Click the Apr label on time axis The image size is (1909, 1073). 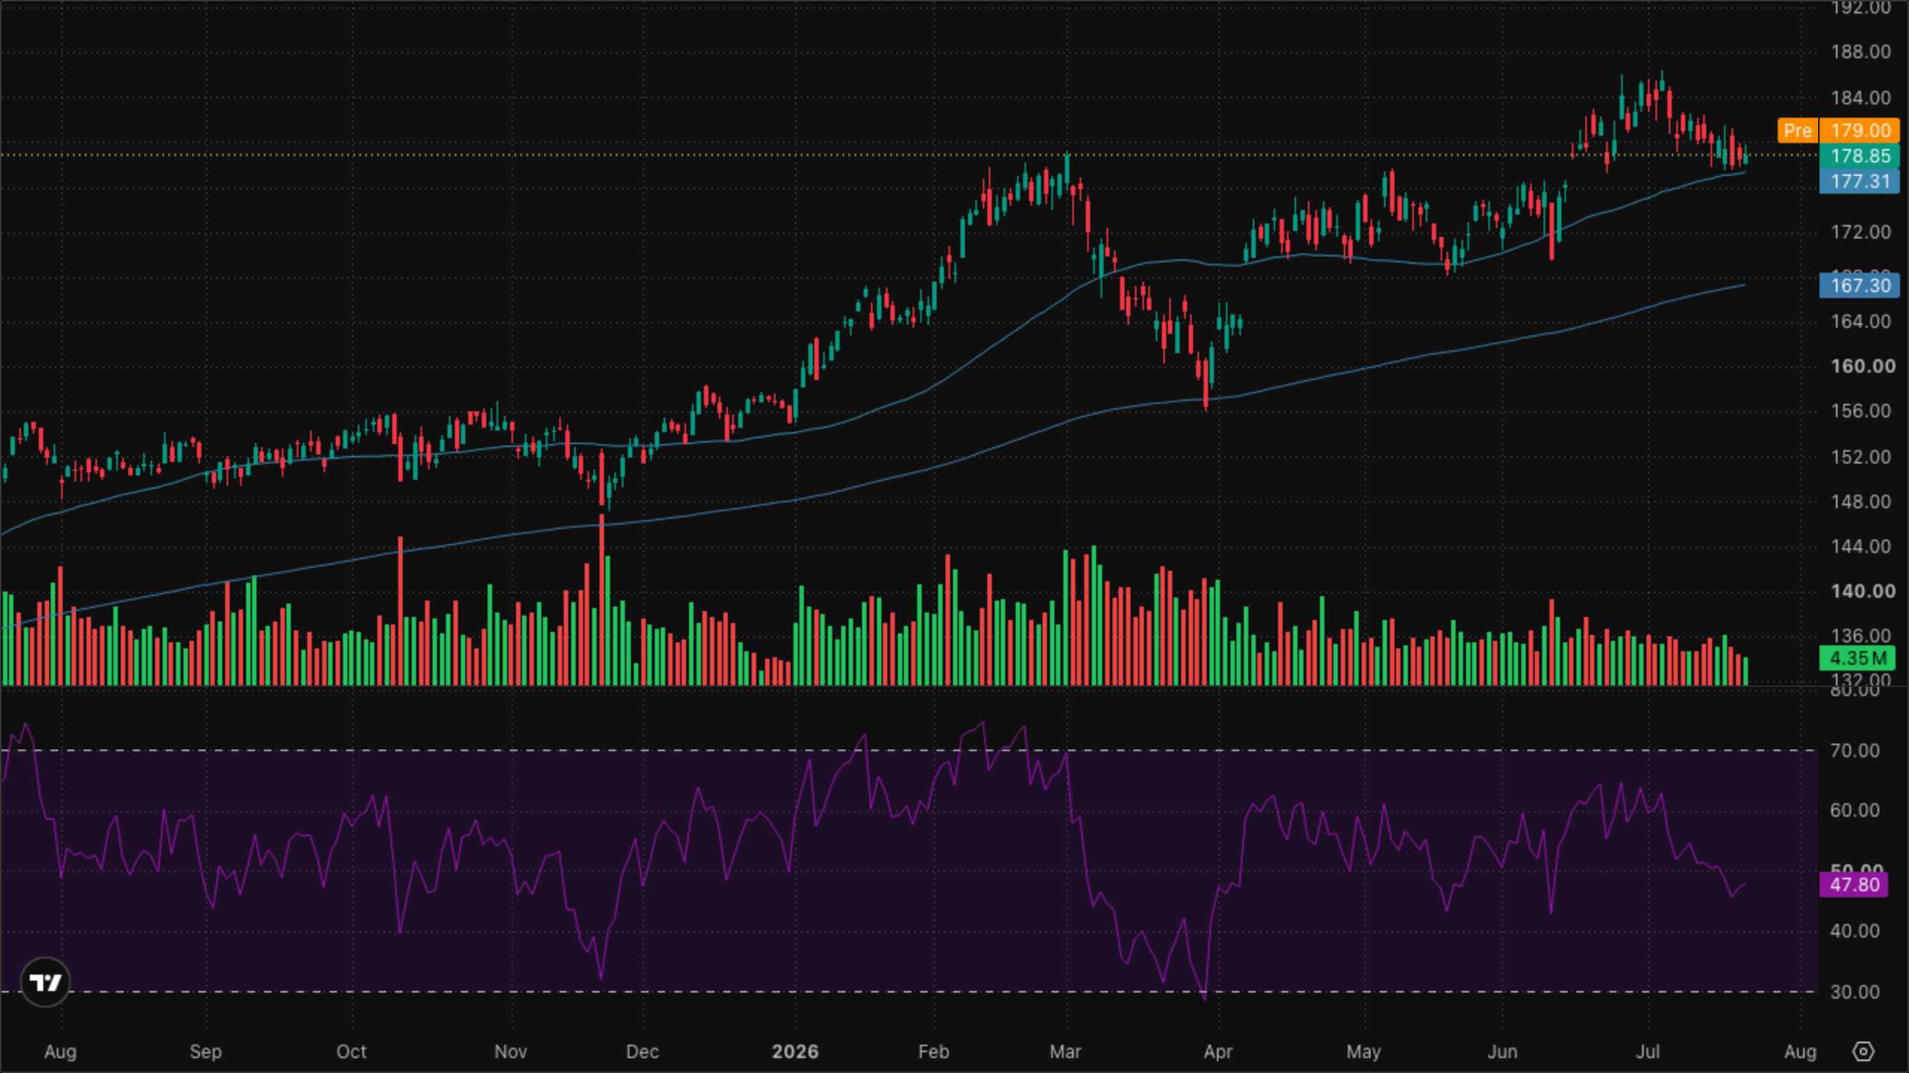(1218, 1051)
